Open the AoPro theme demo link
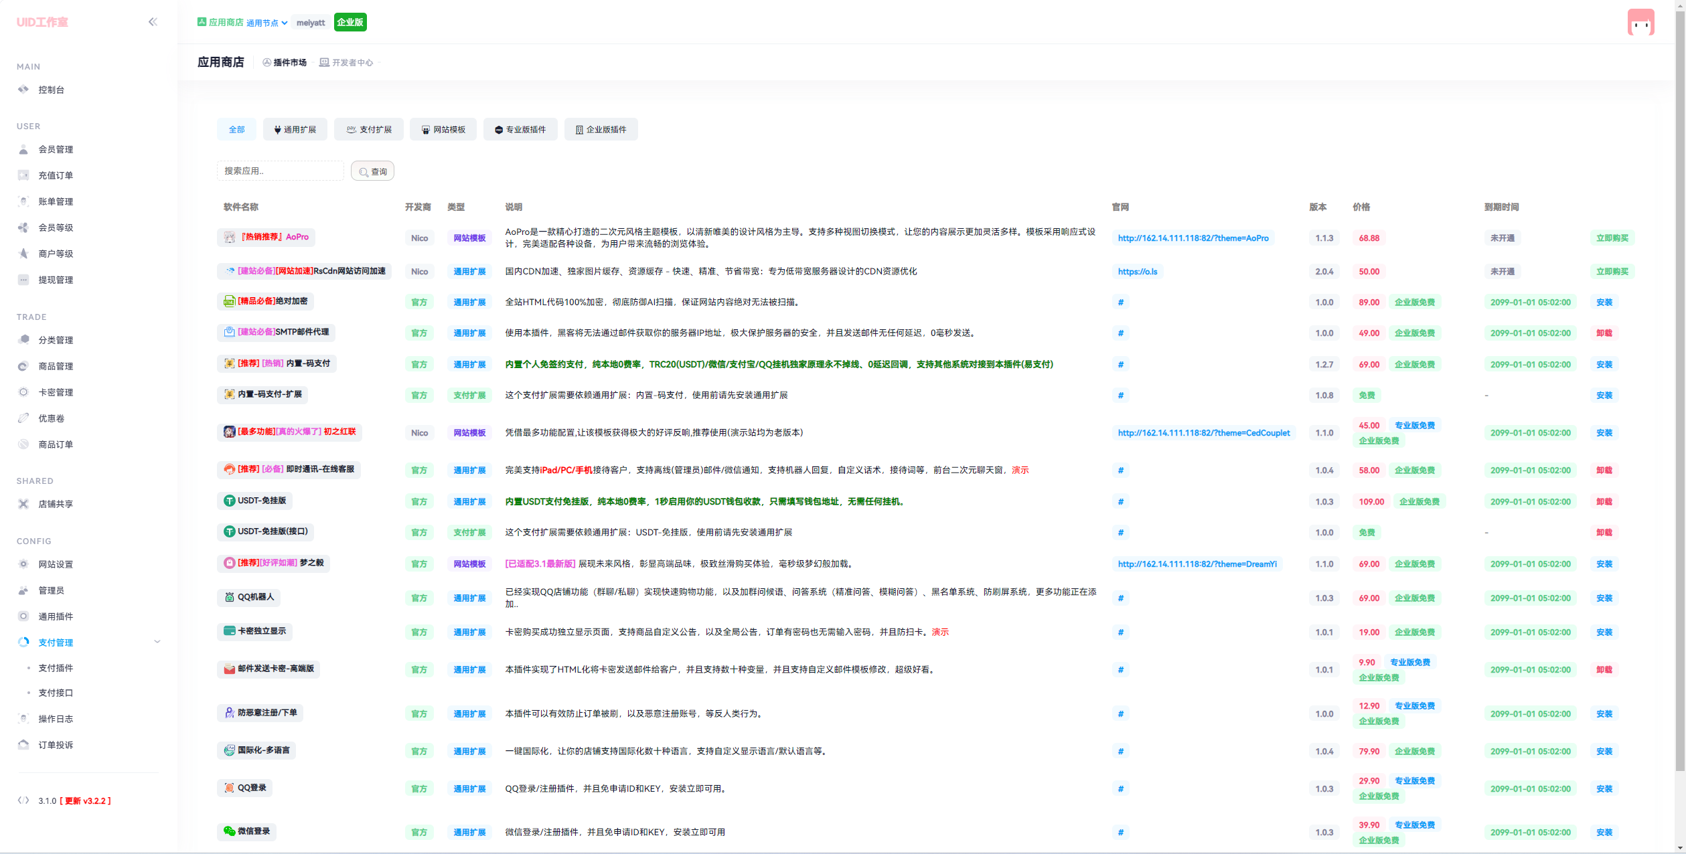 click(1193, 238)
